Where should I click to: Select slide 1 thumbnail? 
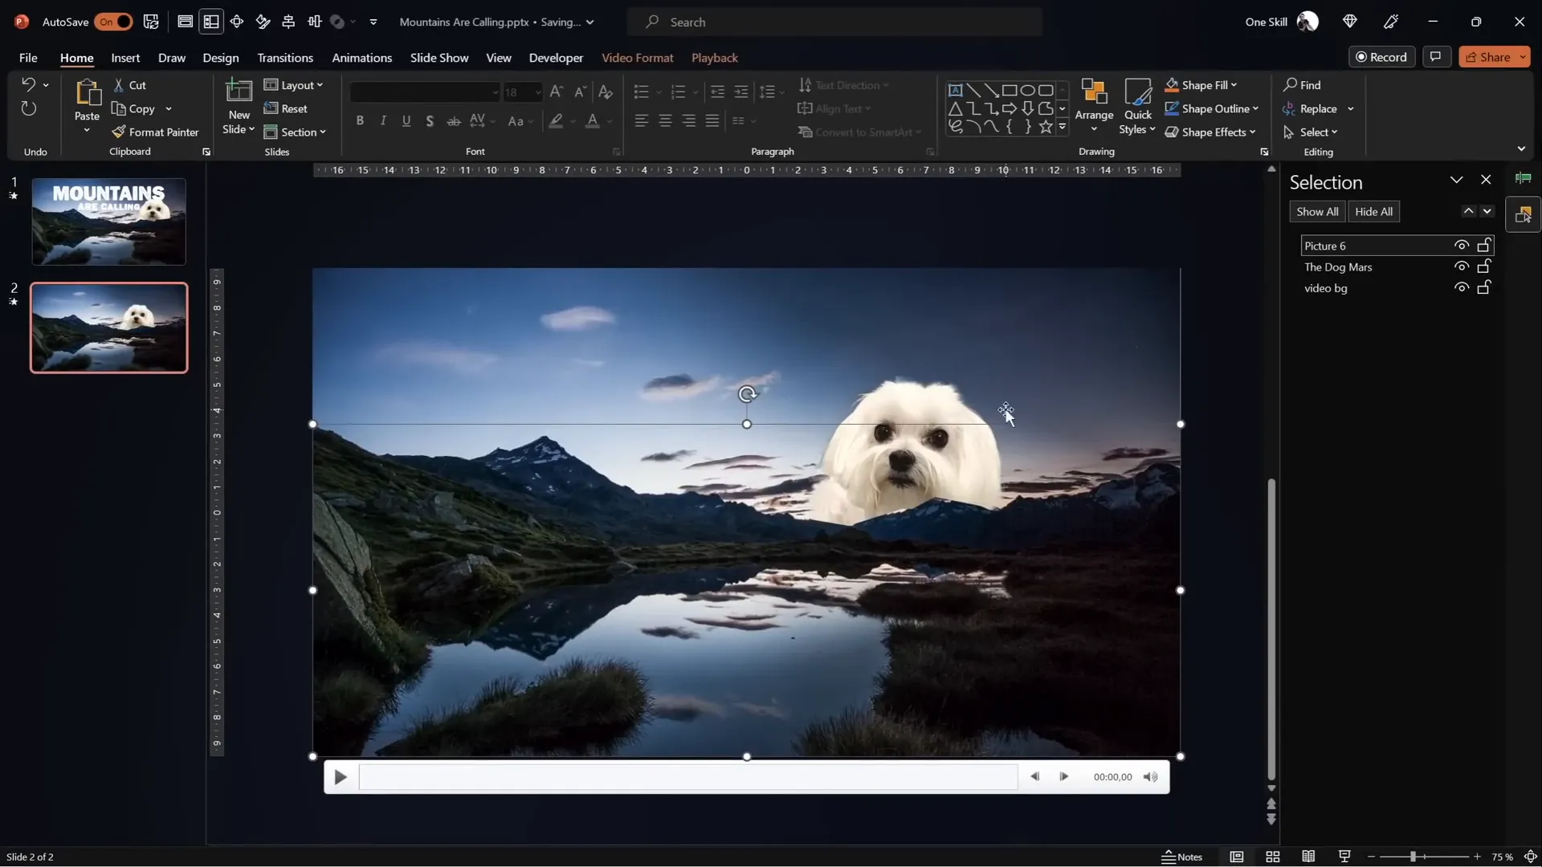point(108,222)
